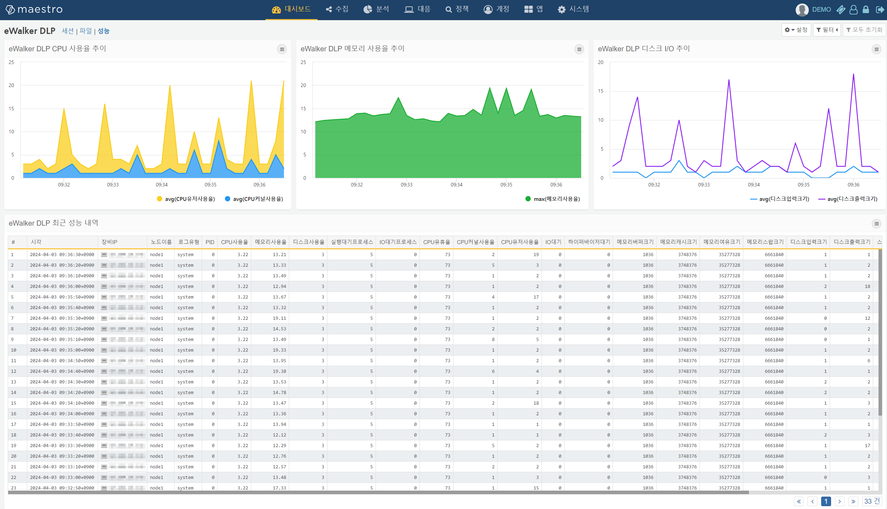Sort table by CPU사용율 column
Viewport: 887px width, 509px height.
click(234, 242)
